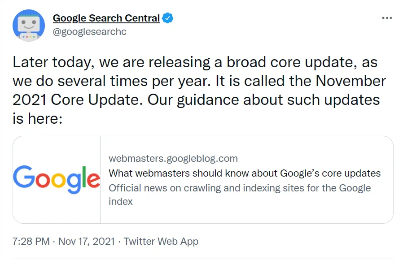Click the blue verified badge
This screenshot has width=403, height=260.
point(167,18)
